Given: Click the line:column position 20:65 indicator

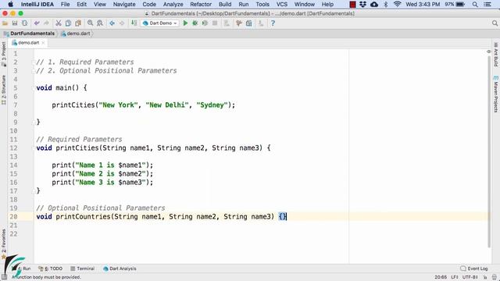Looking at the screenshot, I should point(441,277).
